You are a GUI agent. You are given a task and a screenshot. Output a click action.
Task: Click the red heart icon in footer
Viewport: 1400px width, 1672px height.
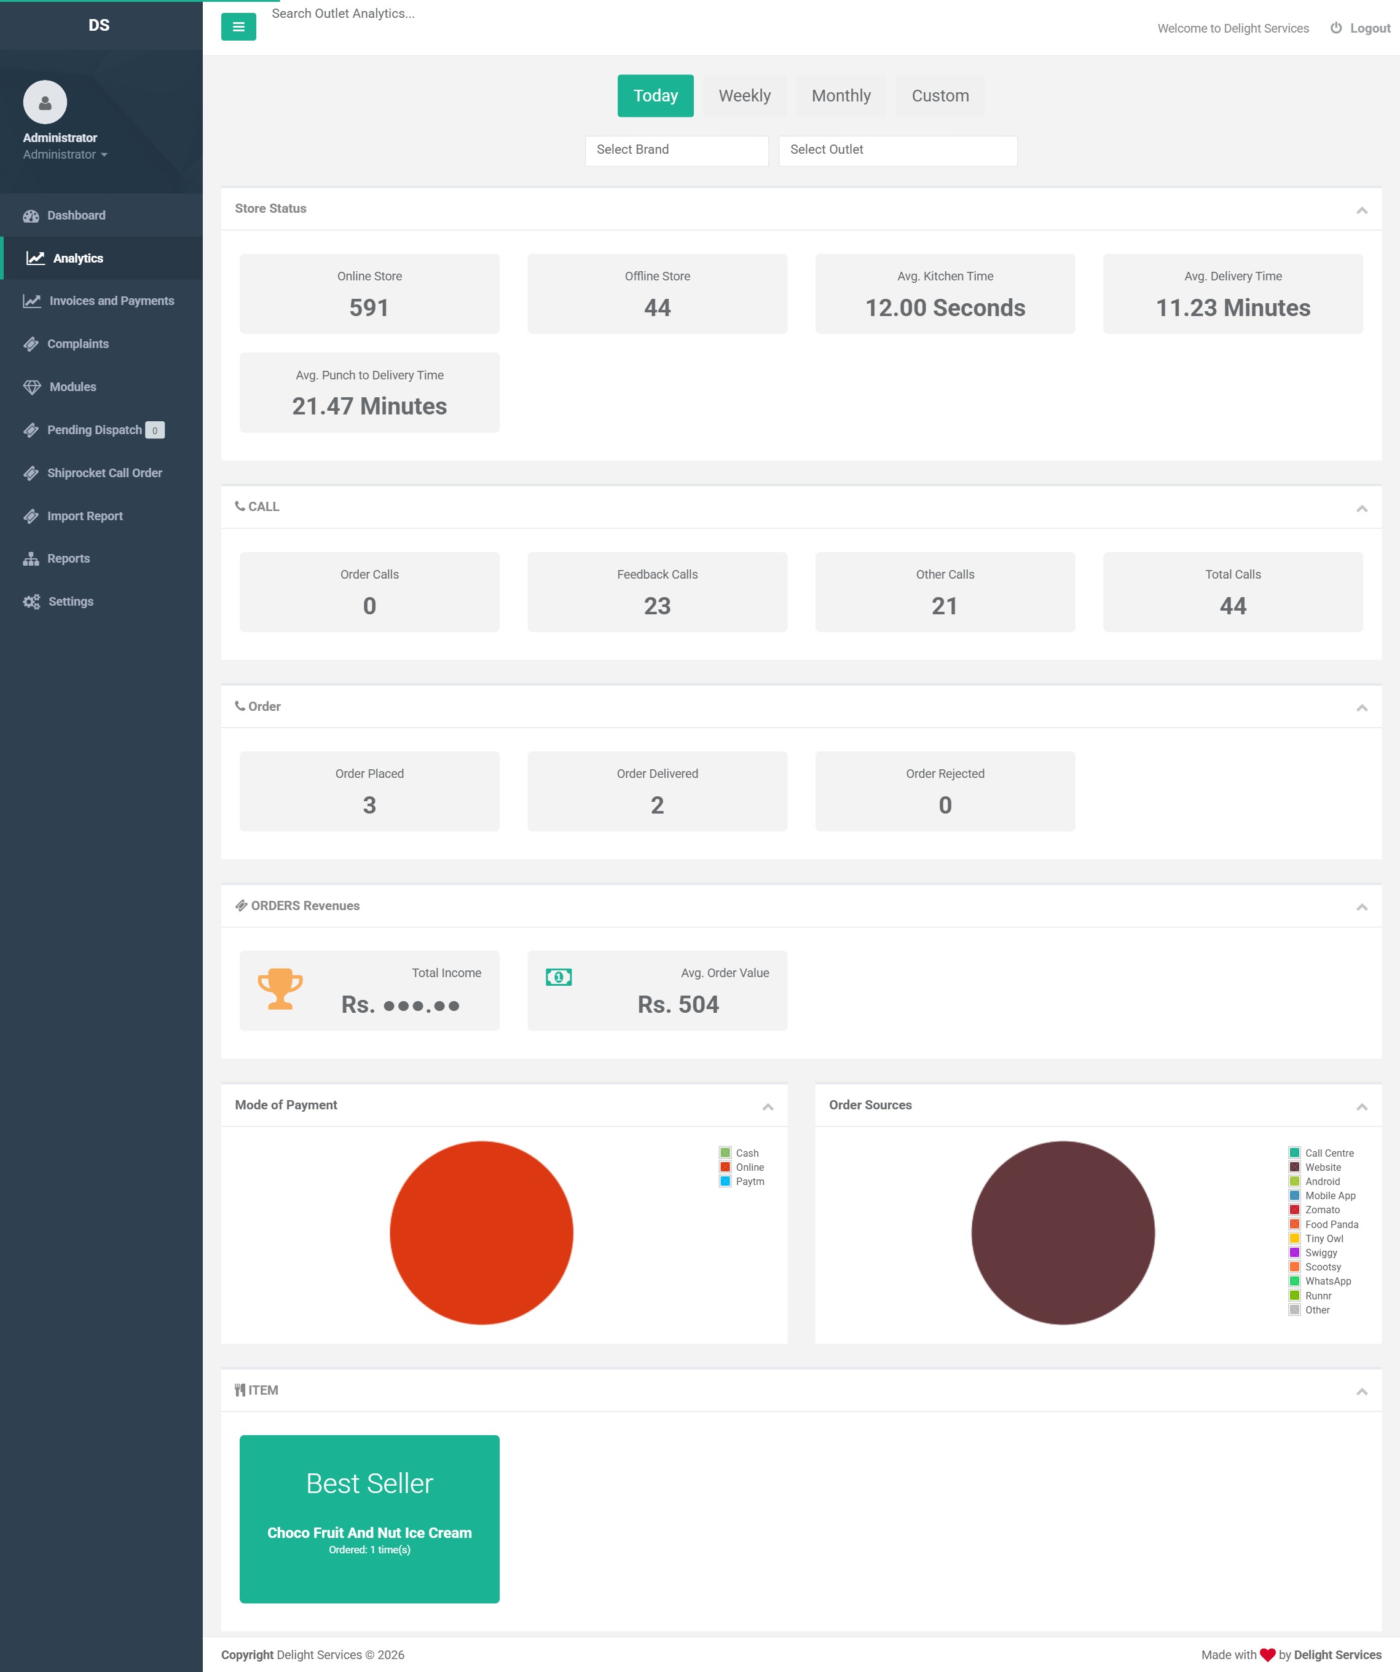[x=1267, y=1655]
